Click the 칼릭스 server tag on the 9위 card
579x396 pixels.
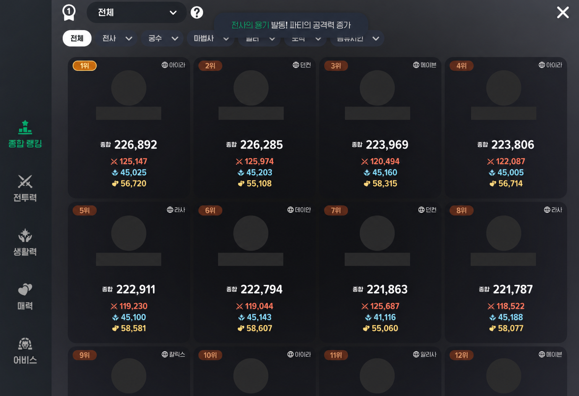pyautogui.click(x=174, y=354)
